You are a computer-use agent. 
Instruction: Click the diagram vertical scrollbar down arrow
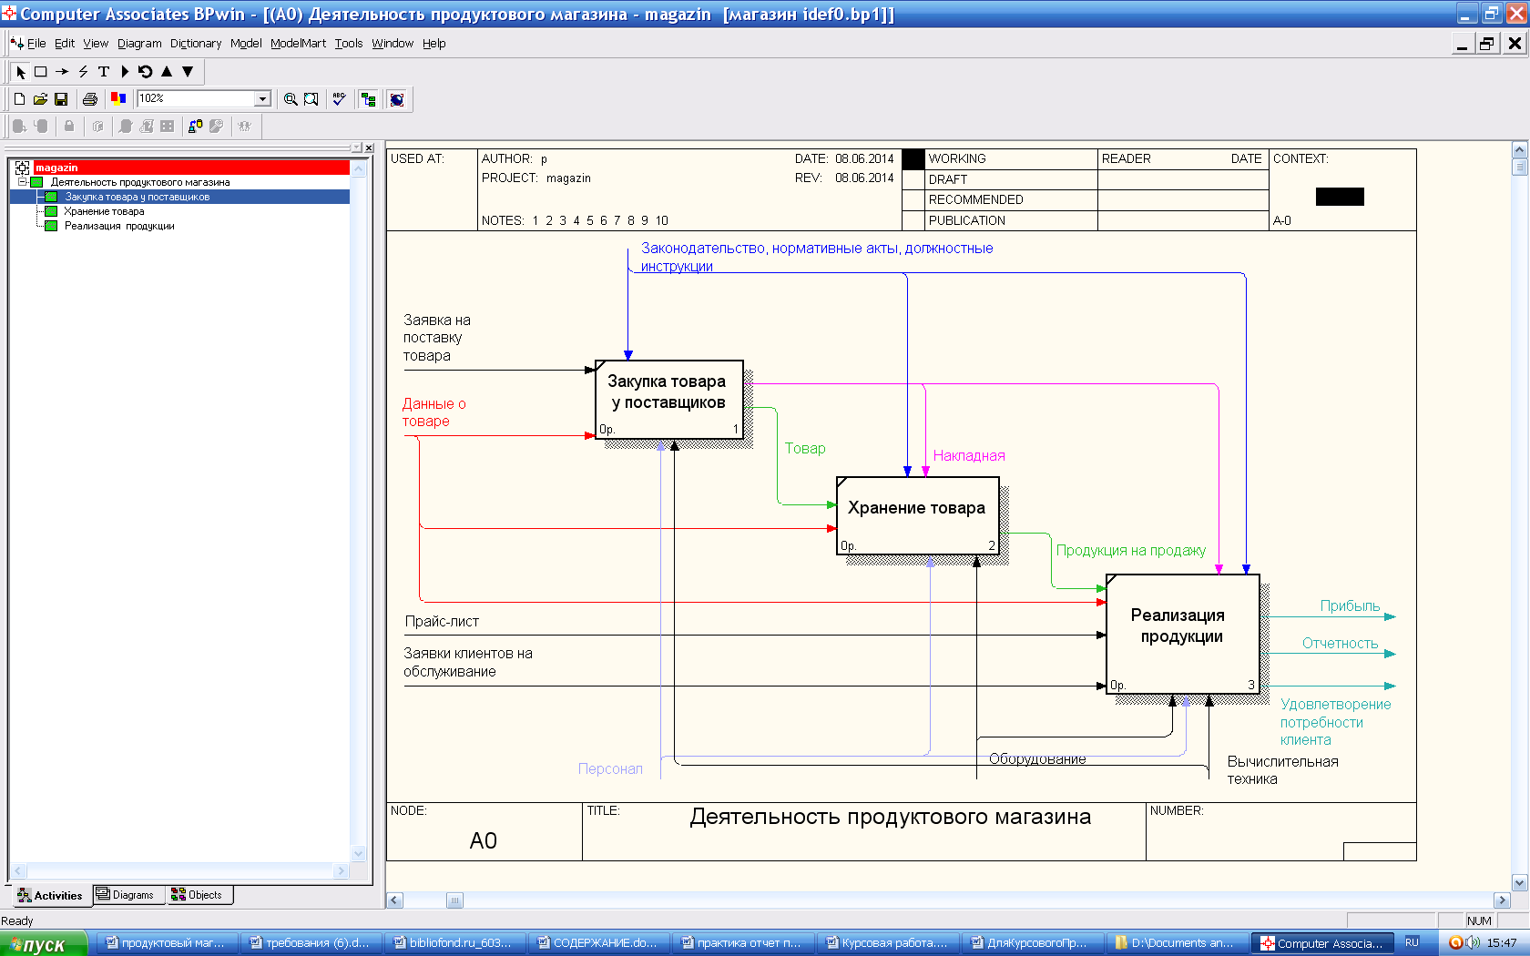pyautogui.click(x=1519, y=882)
